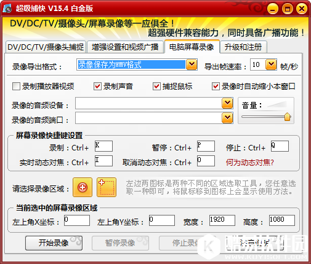The height and width of the screenshot is (264, 311).
Task: Click the app logo icon in title bar
Action: (x=7, y=9)
